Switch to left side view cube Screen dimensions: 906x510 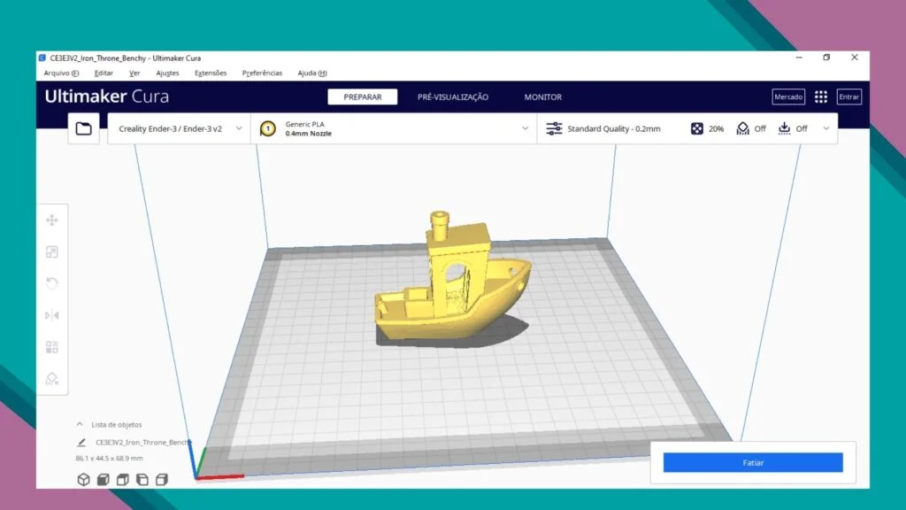(142, 479)
